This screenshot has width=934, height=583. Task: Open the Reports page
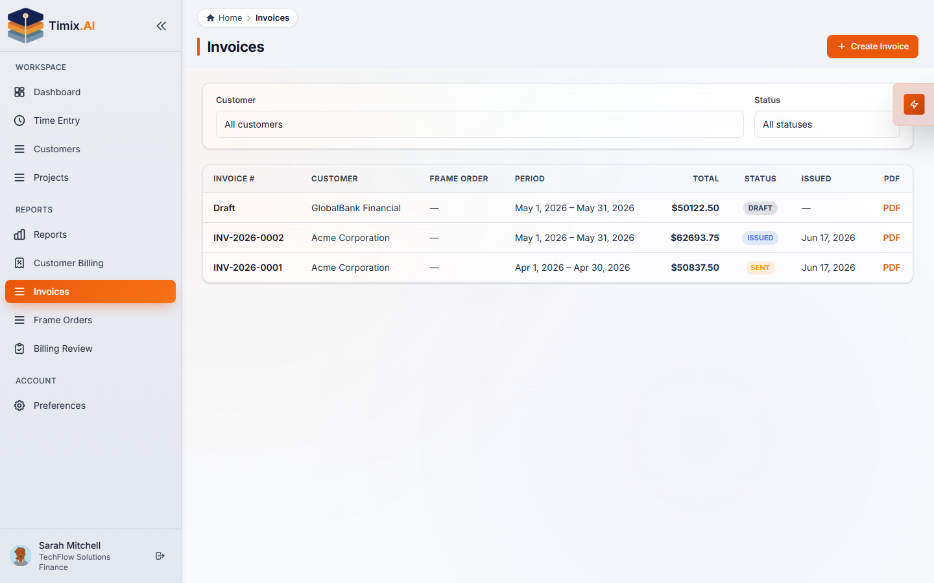(90, 234)
